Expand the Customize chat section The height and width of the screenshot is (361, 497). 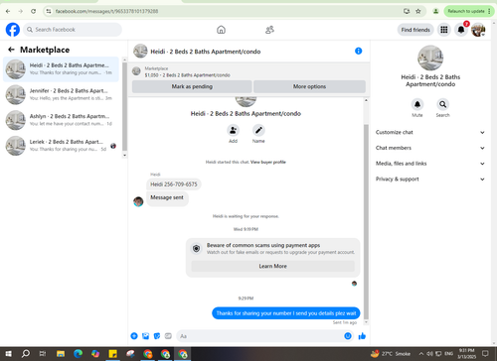point(430,132)
